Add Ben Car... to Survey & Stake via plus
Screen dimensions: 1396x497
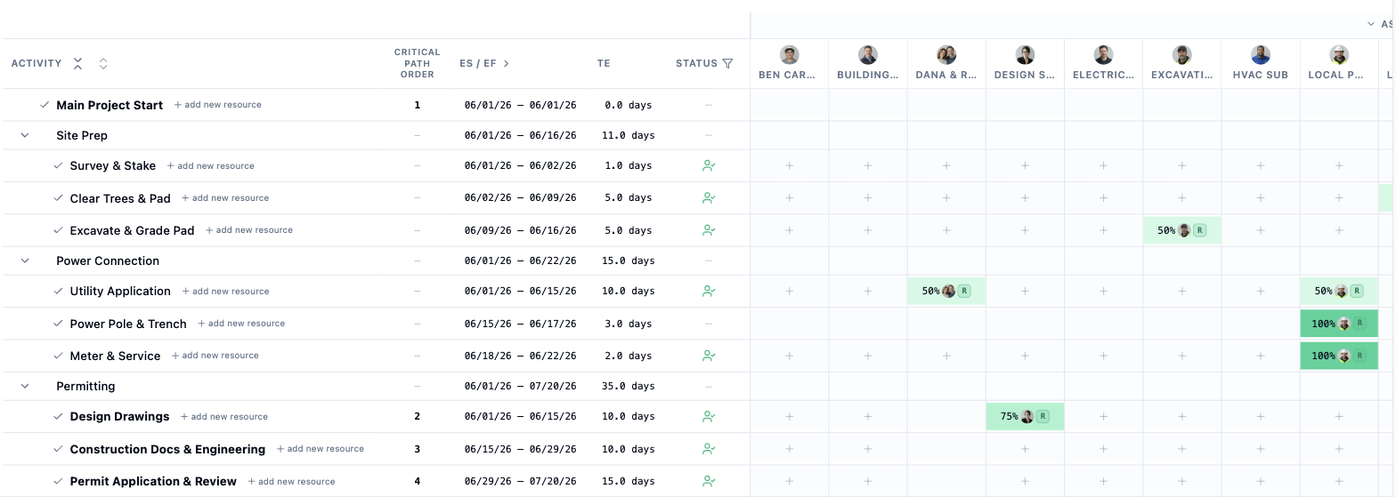coord(789,165)
